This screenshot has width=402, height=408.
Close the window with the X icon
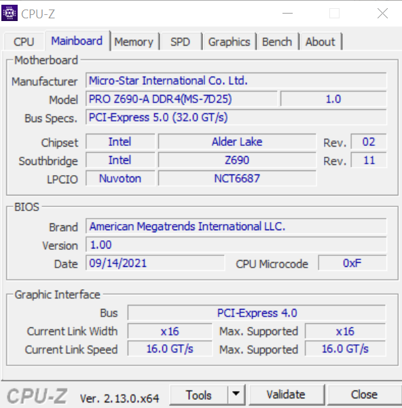click(382, 13)
